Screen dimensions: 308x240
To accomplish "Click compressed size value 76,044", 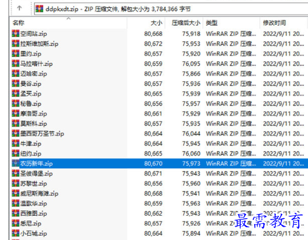I will pyautogui.click(x=191, y=134).
